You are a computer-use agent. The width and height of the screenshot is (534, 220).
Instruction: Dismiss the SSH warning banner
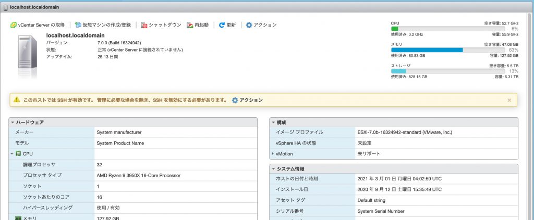point(509,100)
